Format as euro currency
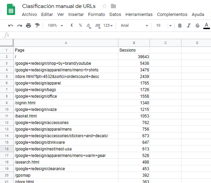The height and width of the screenshot is (183, 211). pos(72,25)
